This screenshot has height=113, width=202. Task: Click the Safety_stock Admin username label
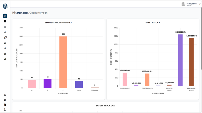(191, 4)
